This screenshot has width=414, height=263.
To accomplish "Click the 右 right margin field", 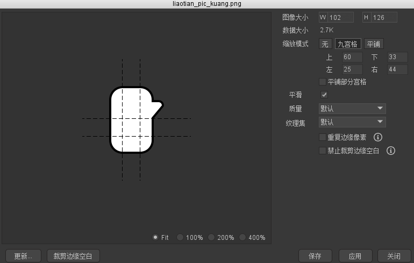I will tap(397, 69).
